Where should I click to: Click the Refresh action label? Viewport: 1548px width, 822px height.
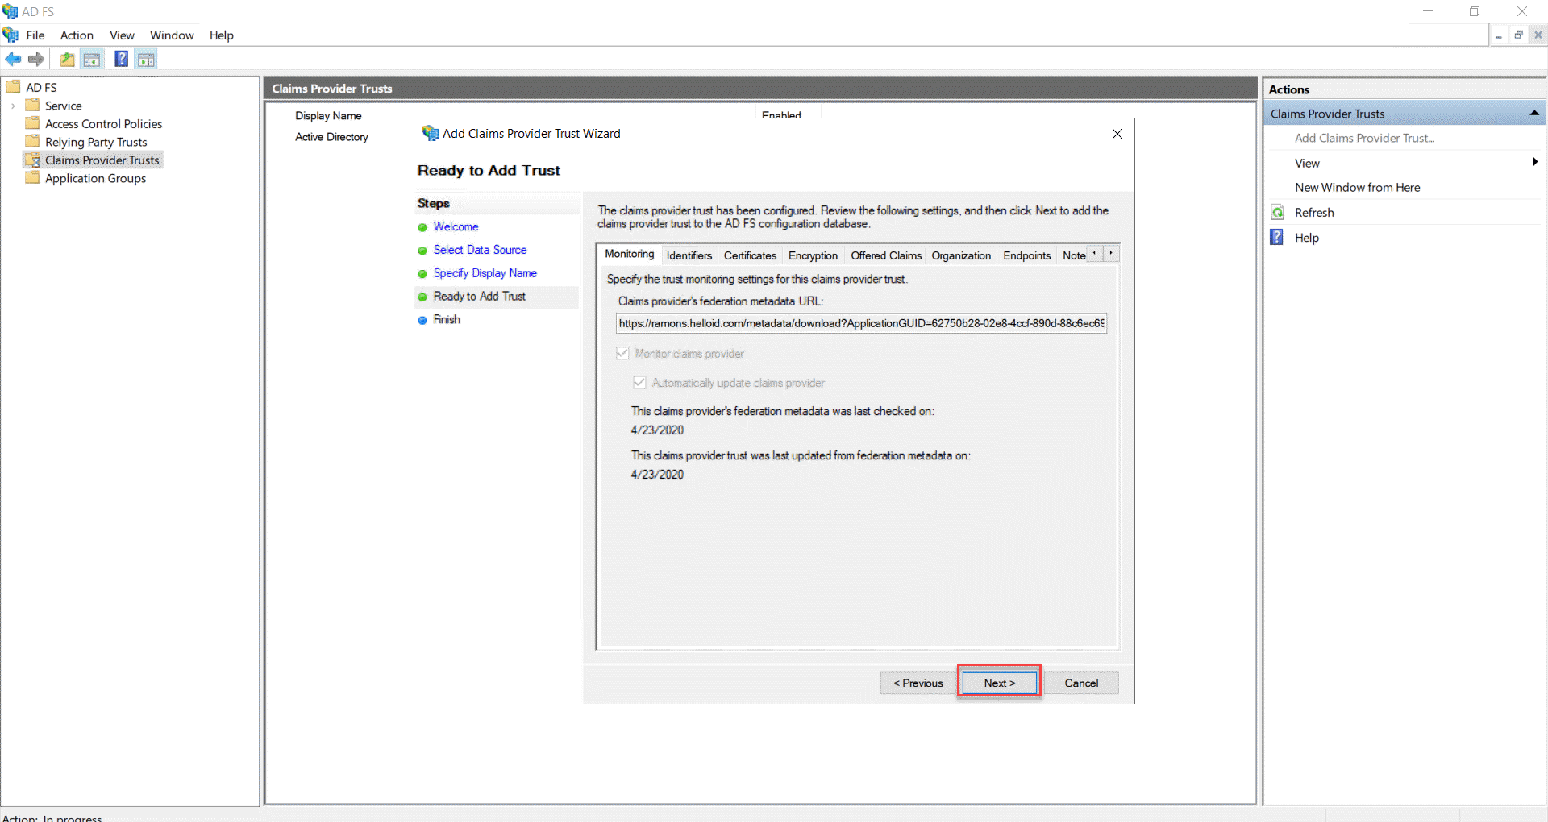point(1314,212)
